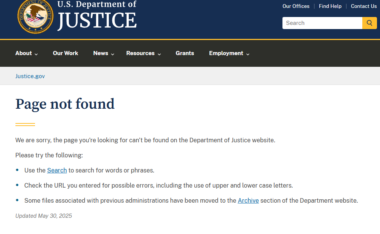The image size is (380, 234).
Task: Expand the About dropdown menu
Action: 26,53
